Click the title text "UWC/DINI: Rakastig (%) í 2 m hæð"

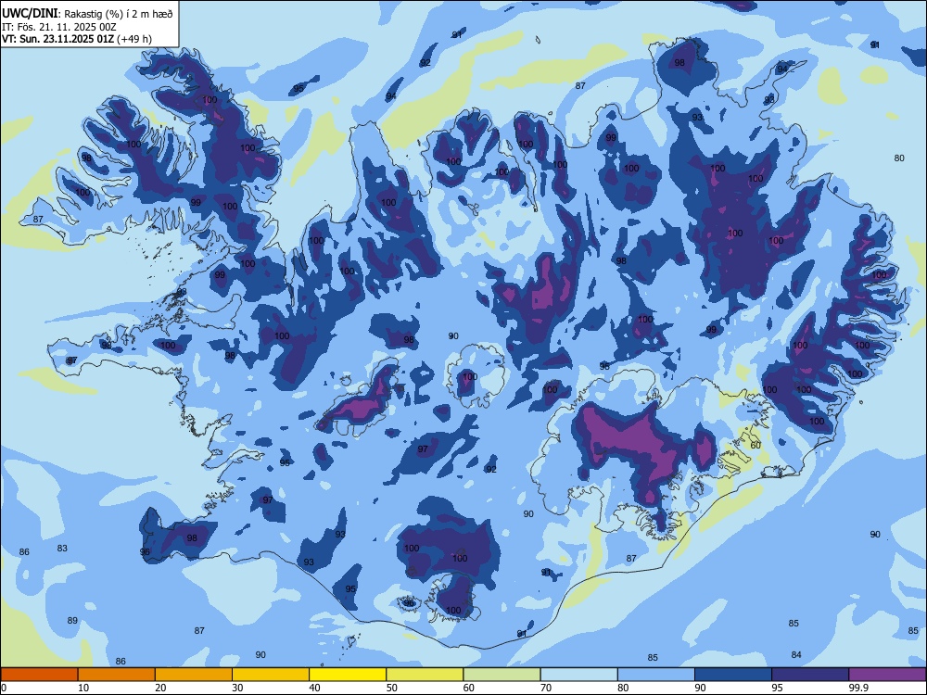87,14
